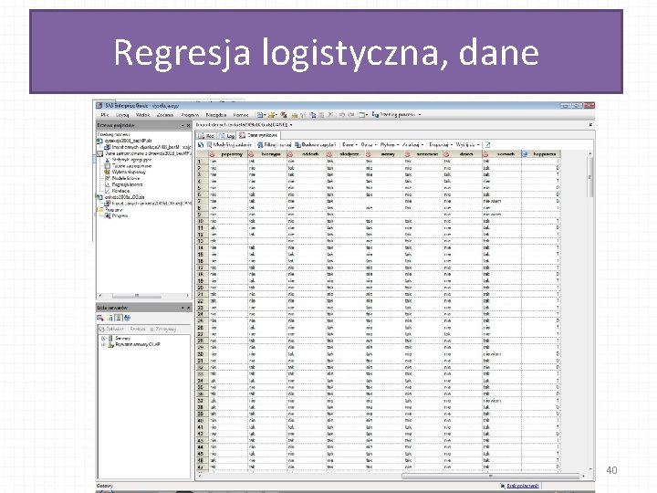The image size is (657, 493).
Task: Open the Dane dropdown in data toolbar
Action: click(349, 144)
